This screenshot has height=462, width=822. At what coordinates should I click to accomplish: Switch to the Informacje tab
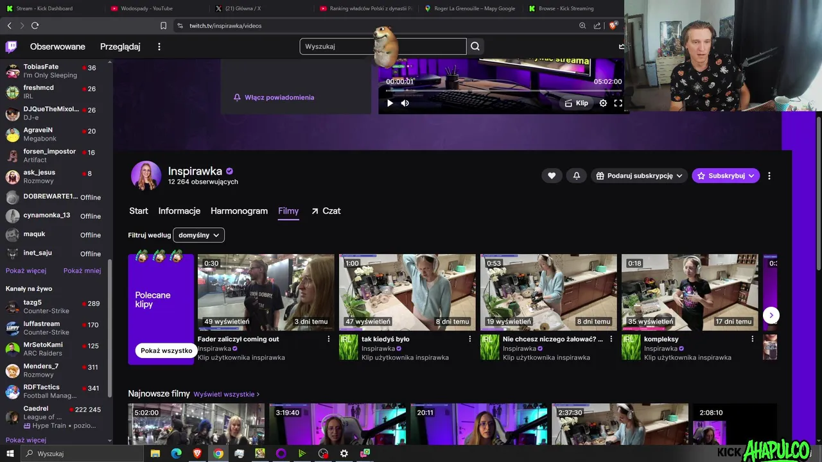[x=179, y=210]
